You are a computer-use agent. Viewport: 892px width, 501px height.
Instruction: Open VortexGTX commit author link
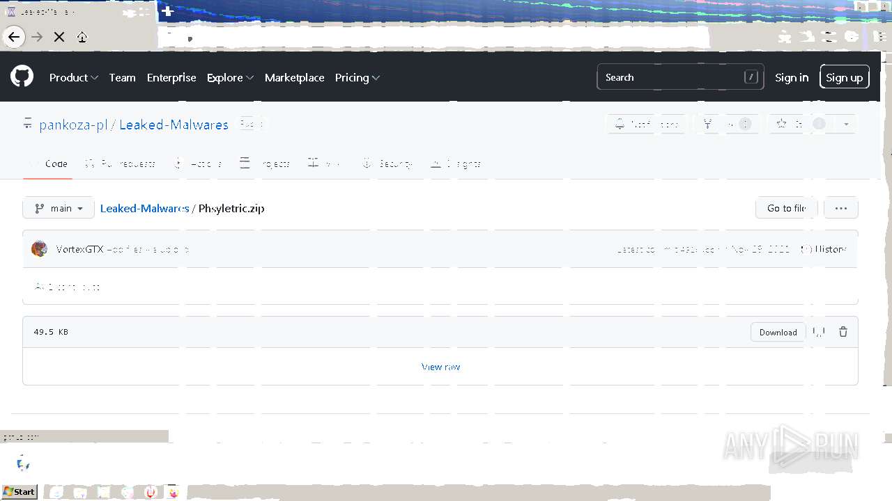click(x=80, y=249)
